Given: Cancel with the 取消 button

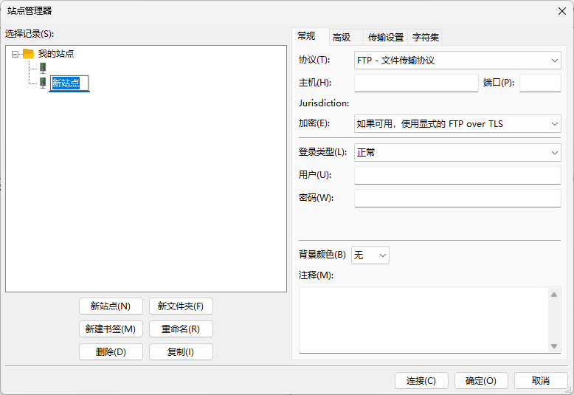Looking at the screenshot, I should pyautogui.click(x=541, y=381).
